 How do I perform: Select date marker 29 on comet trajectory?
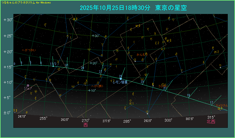click(x=83, y=68)
